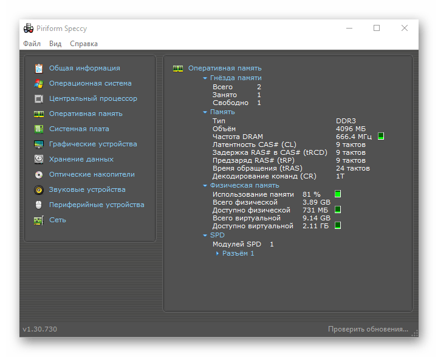Open the Общая информация clipboard icon

click(39, 68)
